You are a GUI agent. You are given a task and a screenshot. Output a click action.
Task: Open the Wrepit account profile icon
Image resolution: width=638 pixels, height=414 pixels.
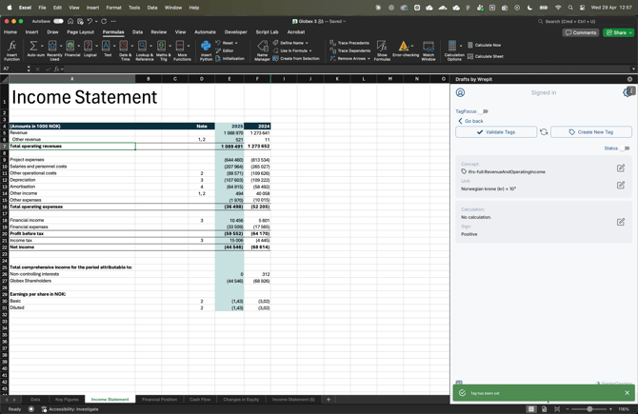460,92
